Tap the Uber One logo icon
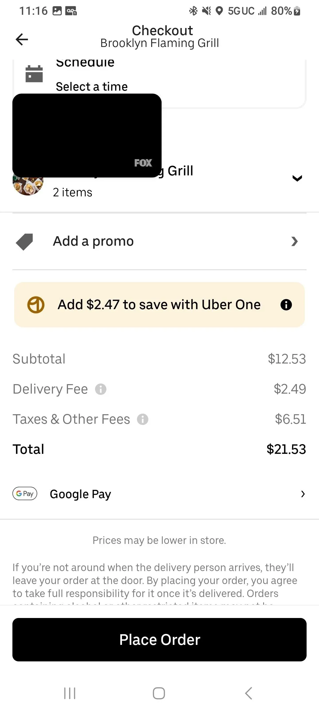The image size is (319, 711). click(x=36, y=305)
